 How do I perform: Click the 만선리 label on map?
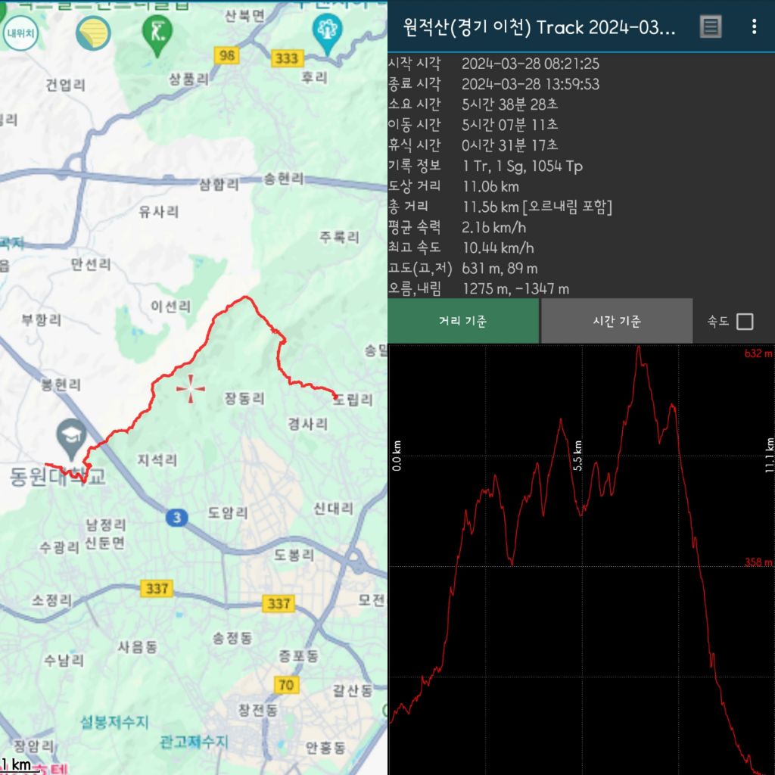(91, 264)
